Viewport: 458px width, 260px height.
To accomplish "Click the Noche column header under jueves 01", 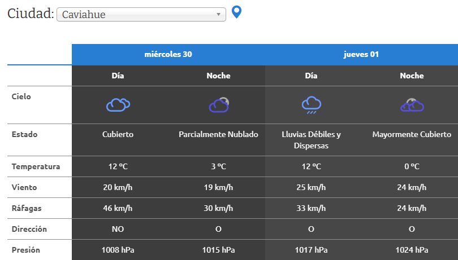I will (x=412, y=76).
